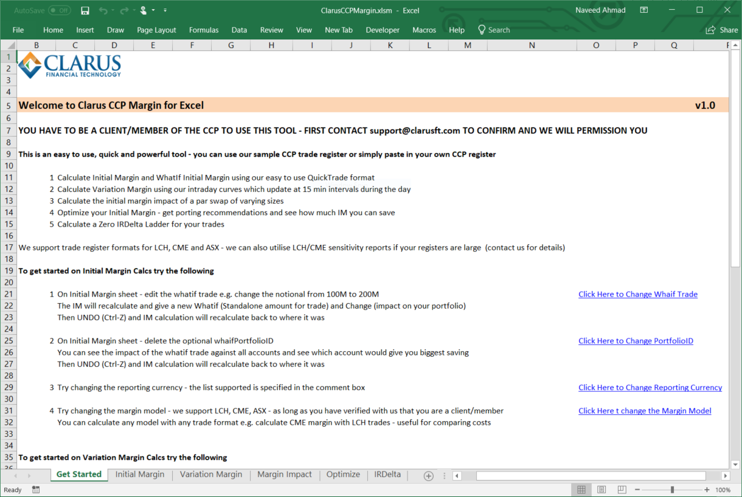Open the Undo history dropdown arrow
742x497 pixels.
[x=113, y=10]
